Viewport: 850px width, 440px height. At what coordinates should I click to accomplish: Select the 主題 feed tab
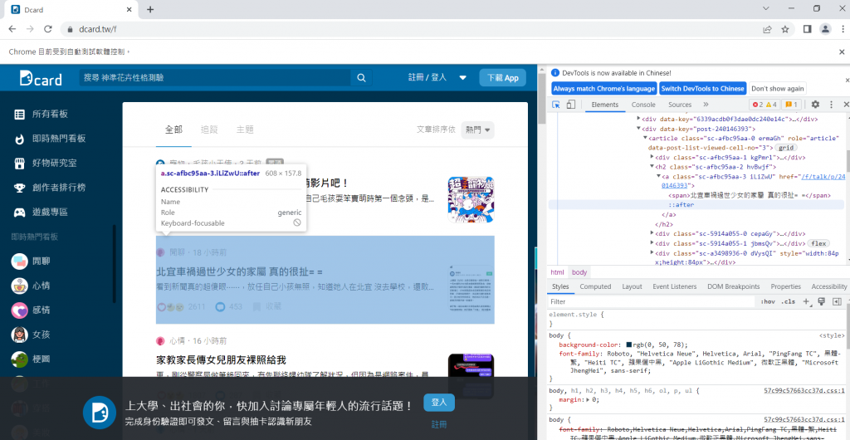point(245,130)
